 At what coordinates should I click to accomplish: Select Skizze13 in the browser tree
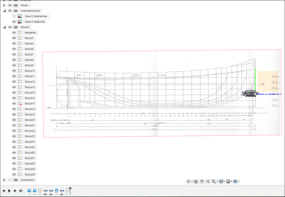[x=30, y=82]
